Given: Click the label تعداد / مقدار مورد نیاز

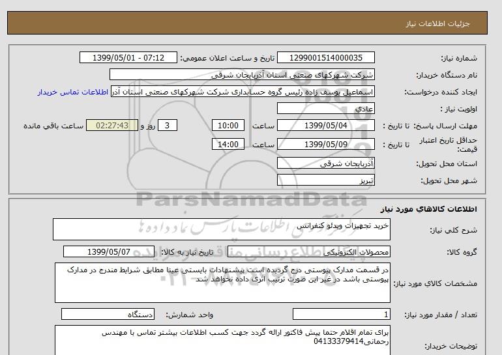Looking at the screenshot, I should pos(441,315).
